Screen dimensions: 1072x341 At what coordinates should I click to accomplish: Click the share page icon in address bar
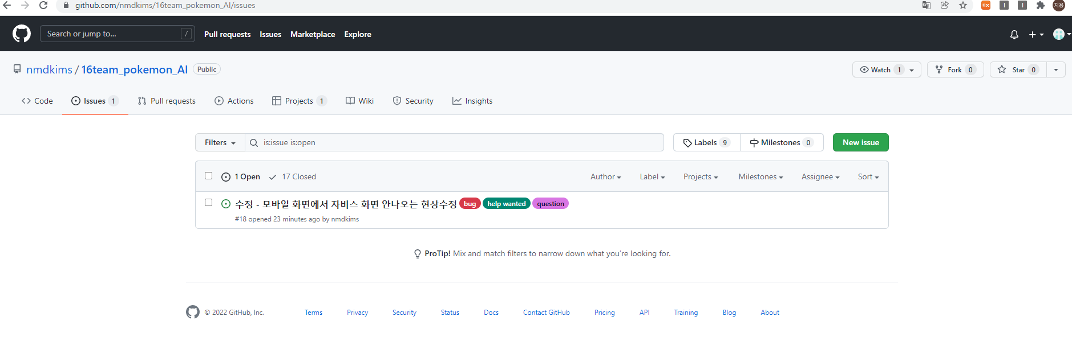pyautogui.click(x=945, y=5)
